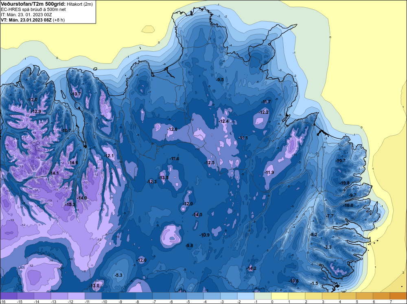
Task: Click the "Hitakort (2m)" label in the header
Action: click(x=79, y=4)
